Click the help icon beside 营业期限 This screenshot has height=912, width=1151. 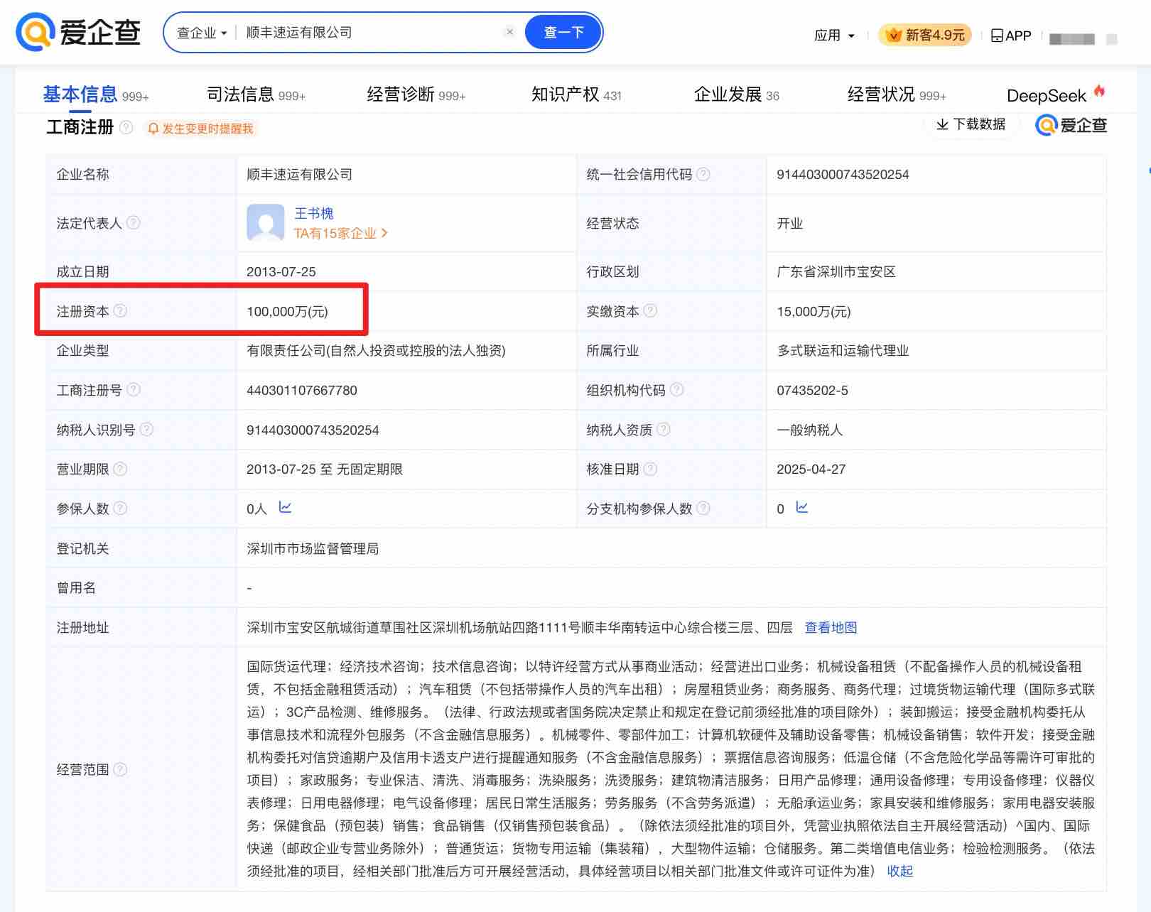coord(120,468)
